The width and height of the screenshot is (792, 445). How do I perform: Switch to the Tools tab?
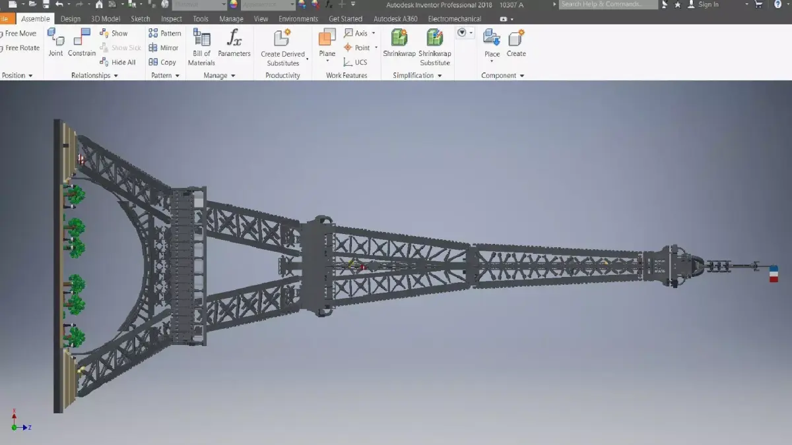[201, 19]
